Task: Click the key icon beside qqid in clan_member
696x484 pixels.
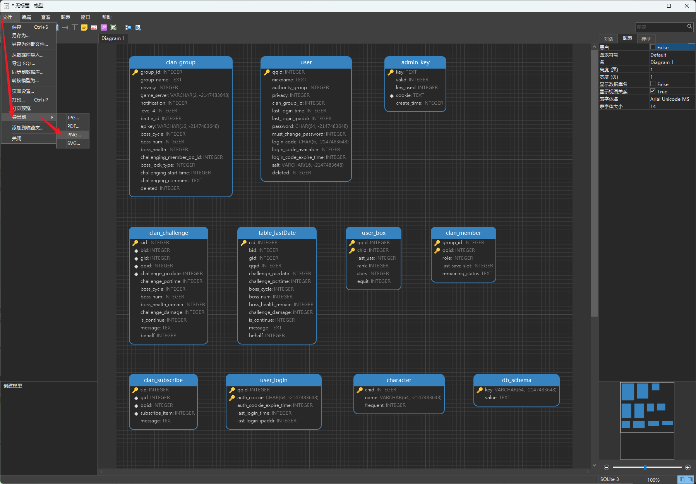Action: 437,250
